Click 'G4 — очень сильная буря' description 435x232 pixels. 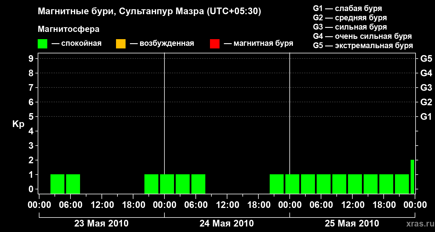coord(362,36)
